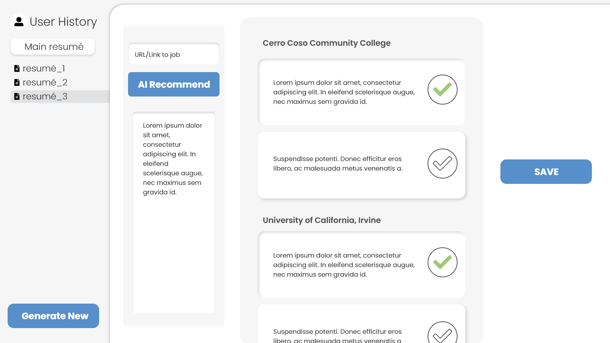
Task: Uncheck the first Cerro Coso green checkmark
Action: pos(442,90)
